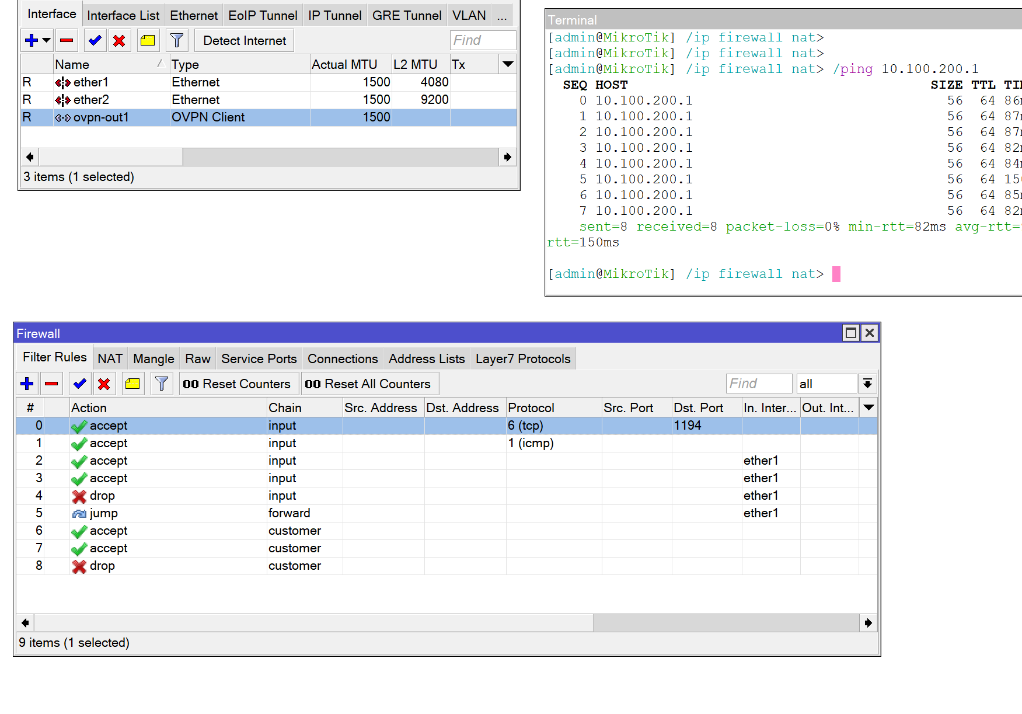Comment firewall rule with yellow note

point(132,384)
